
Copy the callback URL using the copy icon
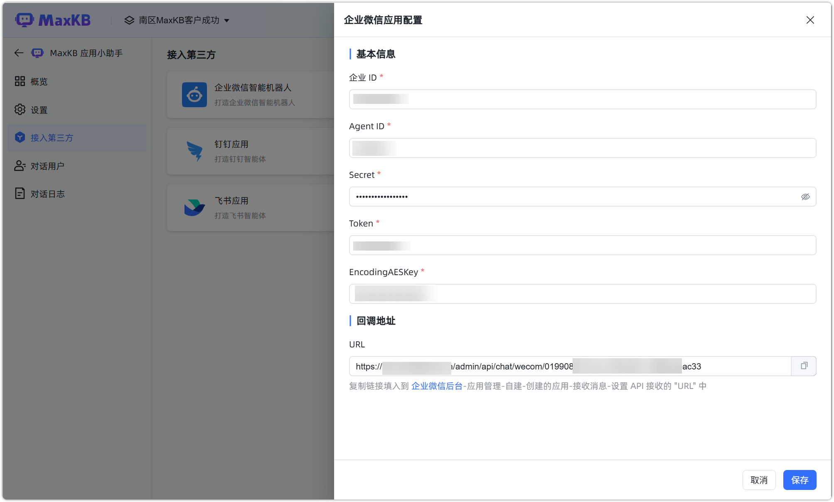click(804, 366)
